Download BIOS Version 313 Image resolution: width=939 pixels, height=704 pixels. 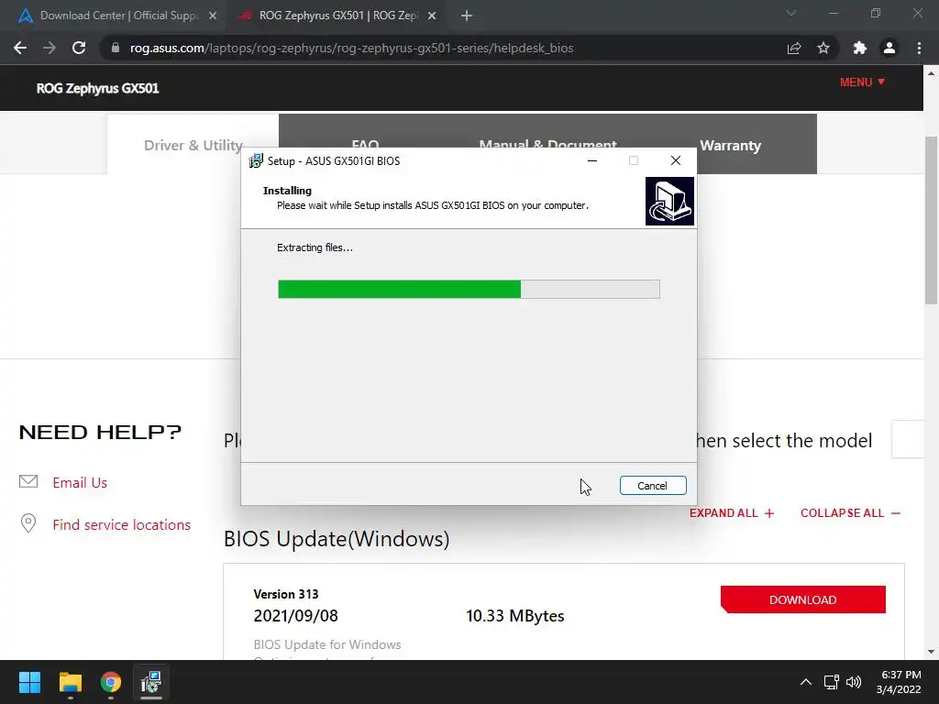click(x=803, y=599)
